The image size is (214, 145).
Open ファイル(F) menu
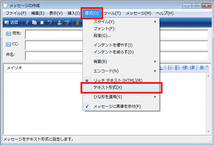coord(16,13)
